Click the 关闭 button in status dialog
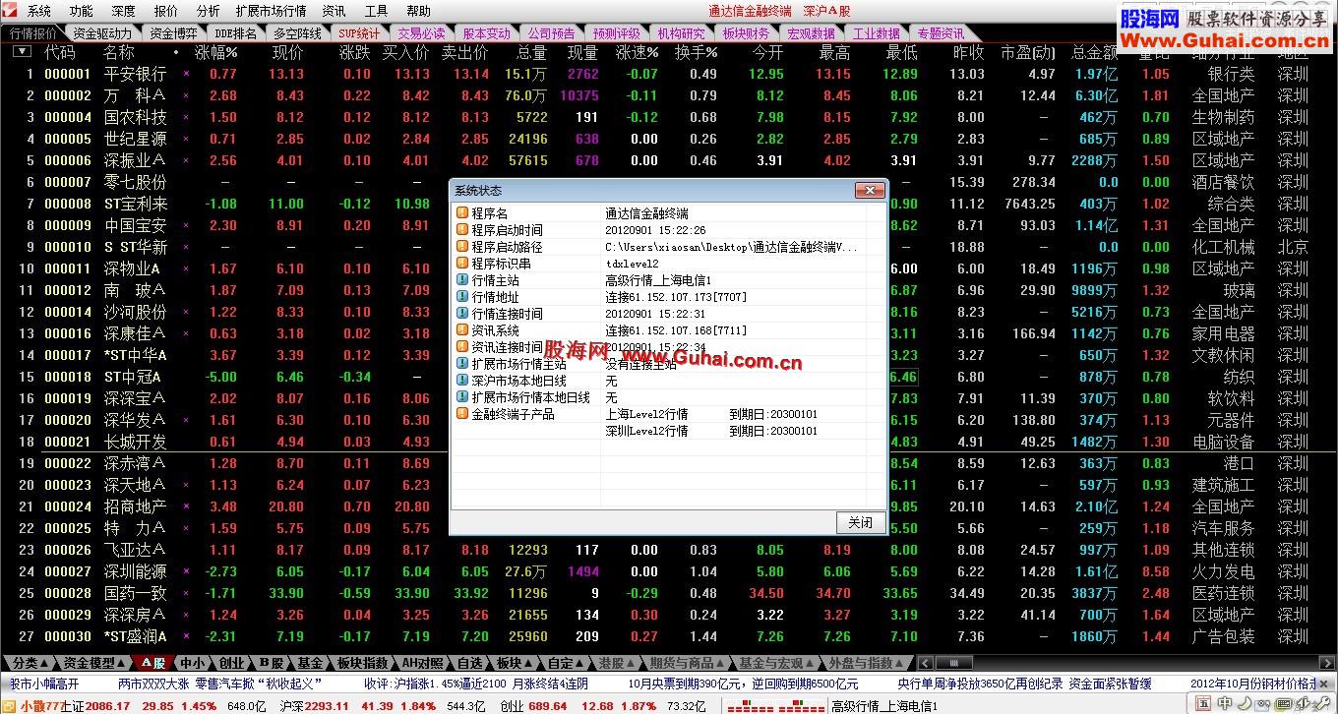 point(859,522)
